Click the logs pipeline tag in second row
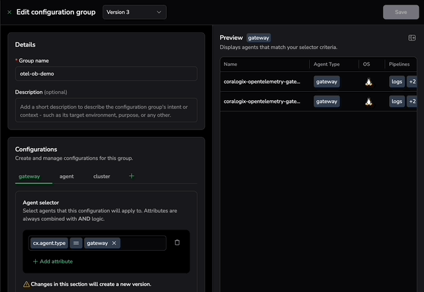 click(397, 102)
